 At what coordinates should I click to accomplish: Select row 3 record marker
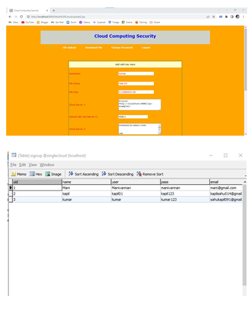pyautogui.click(x=10, y=199)
